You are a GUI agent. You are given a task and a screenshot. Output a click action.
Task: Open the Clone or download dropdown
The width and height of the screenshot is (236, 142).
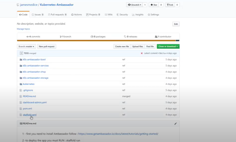[x=168, y=46]
